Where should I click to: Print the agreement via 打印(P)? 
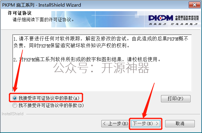175,99
